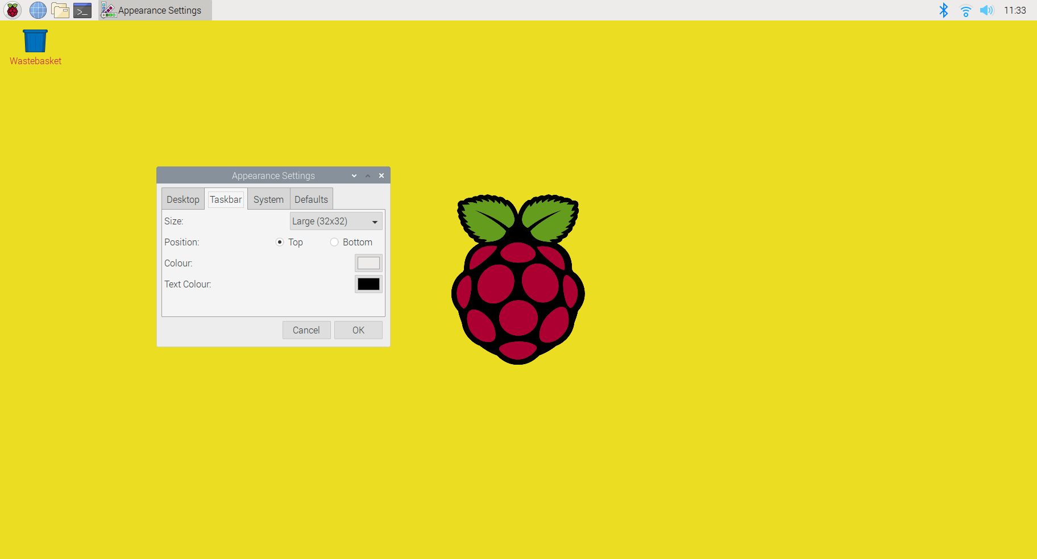Open the File Manager folder icon
The image size is (1037, 559).
(60, 10)
